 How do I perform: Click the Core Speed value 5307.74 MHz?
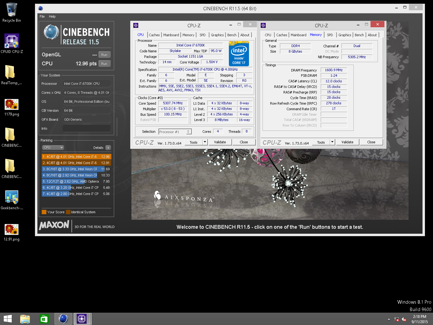pyautogui.click(x=173, y=103)
